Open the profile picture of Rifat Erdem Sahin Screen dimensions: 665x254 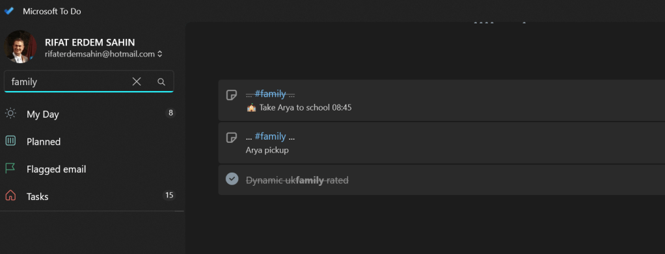point(20,47)
